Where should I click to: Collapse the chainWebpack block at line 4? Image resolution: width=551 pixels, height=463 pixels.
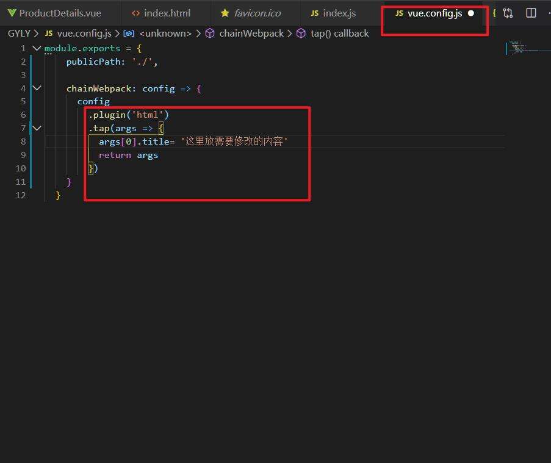point(37,88)
